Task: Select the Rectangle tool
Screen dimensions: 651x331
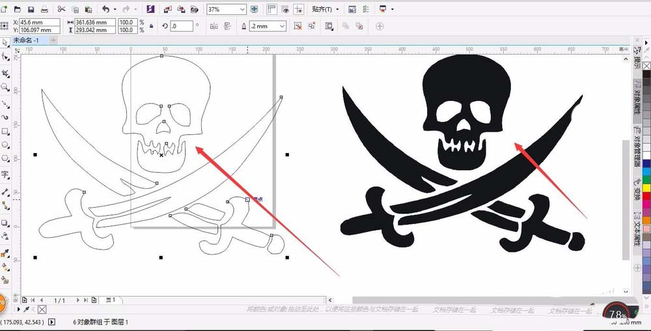Action: [x=5, y=131]
